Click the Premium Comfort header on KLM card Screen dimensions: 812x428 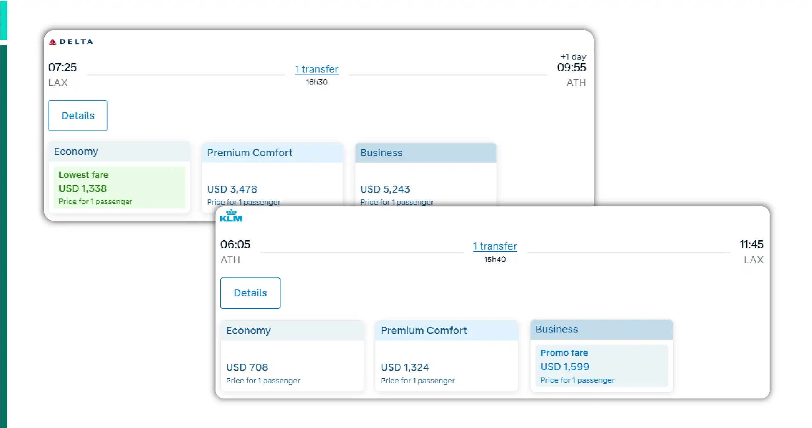tap(424, 331)
